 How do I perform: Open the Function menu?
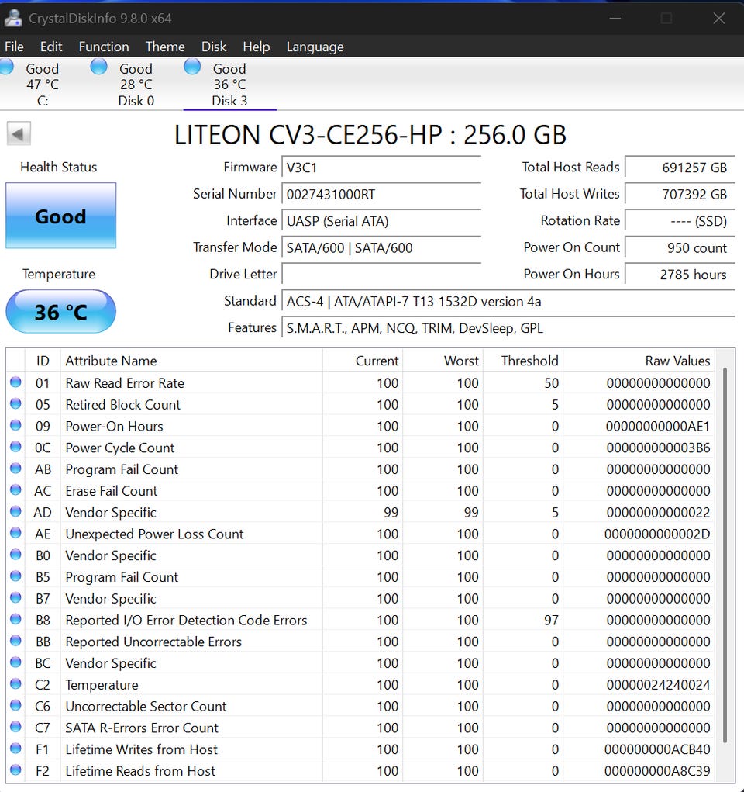[104, 47]
